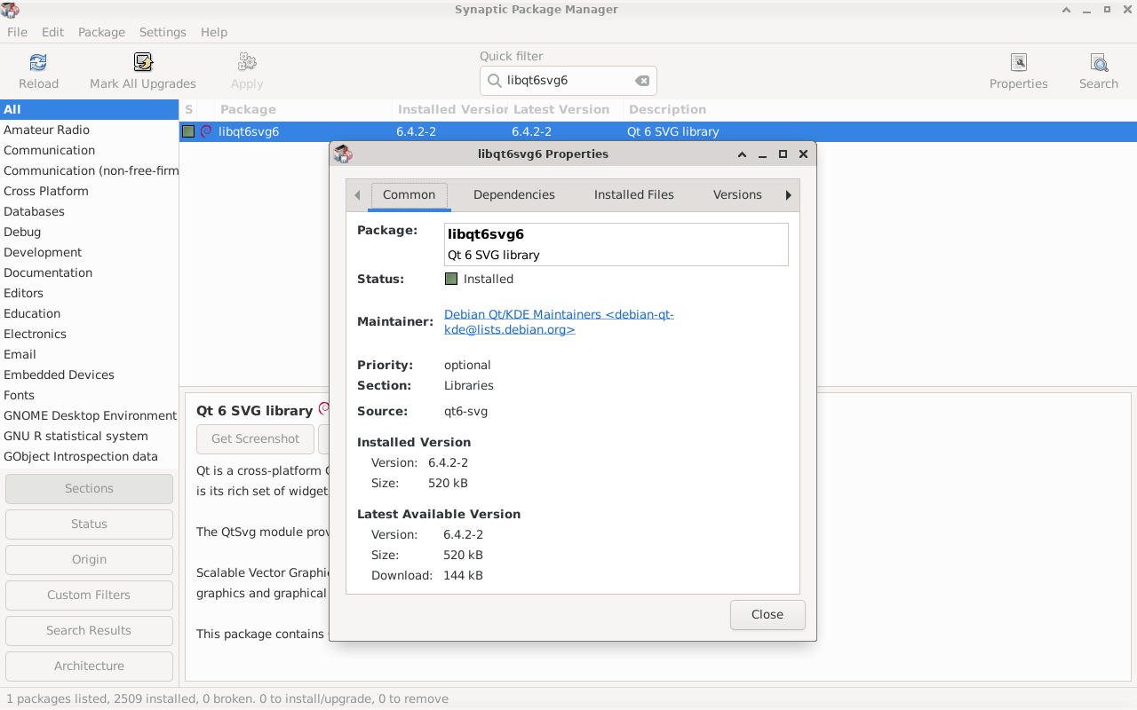Select the Email section
Screen dimensions: 1137x710
coord(89,354)
